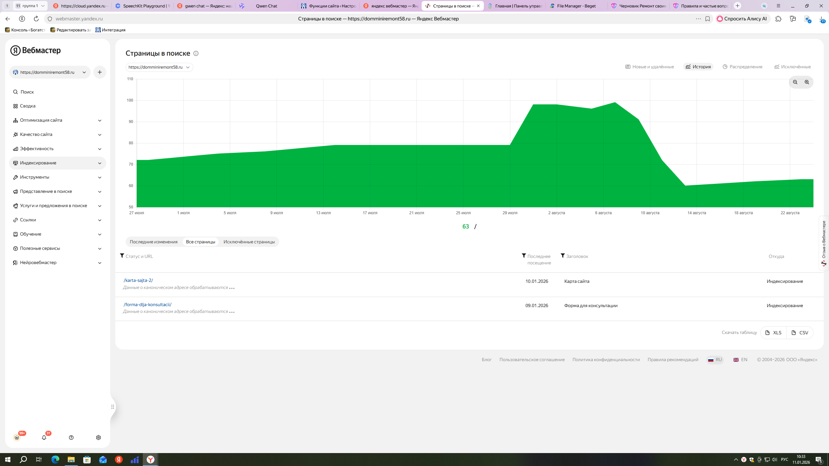Image resolution: width=829 pixels, height=466 pixels.
Task: Click info icon next to Страницы в поиске
Action: click(x=196, y=53)
